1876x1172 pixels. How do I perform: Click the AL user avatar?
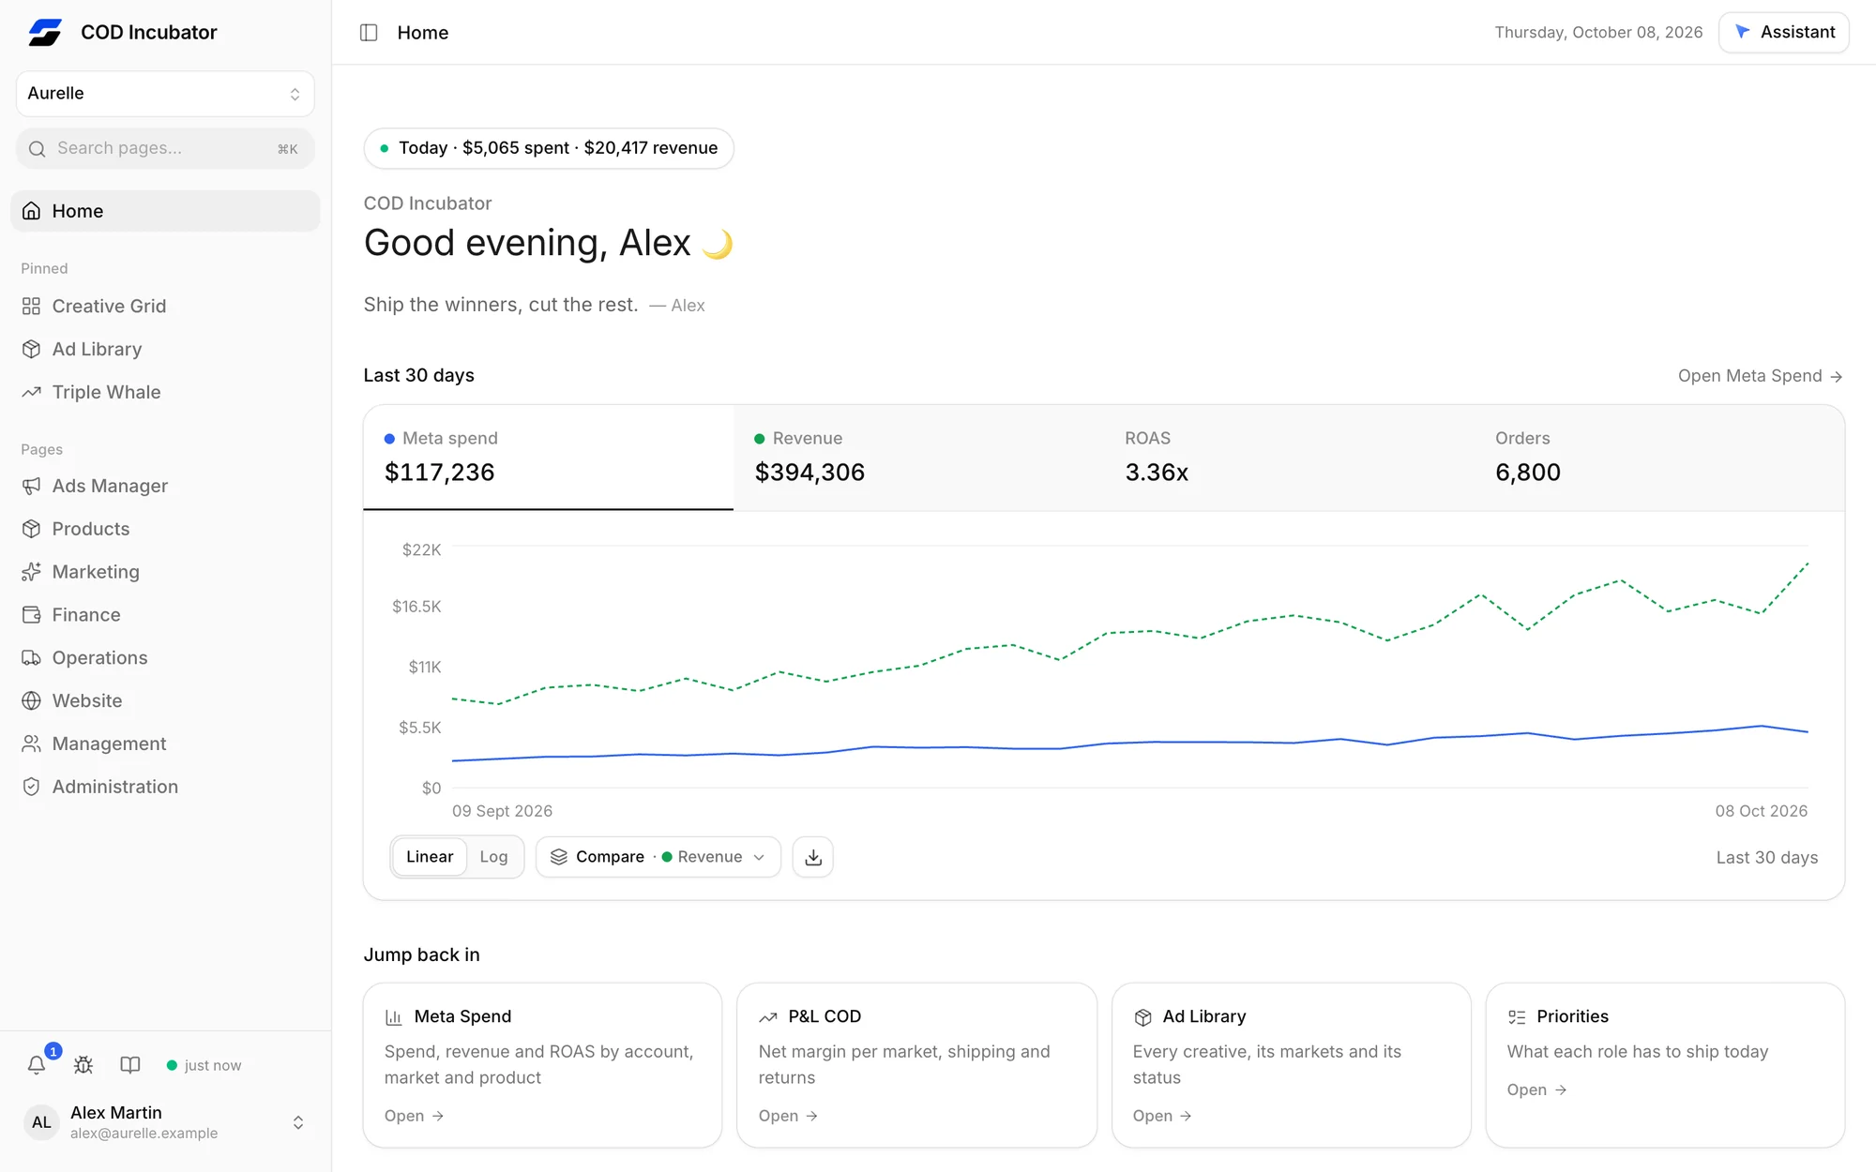(41, 1122)
